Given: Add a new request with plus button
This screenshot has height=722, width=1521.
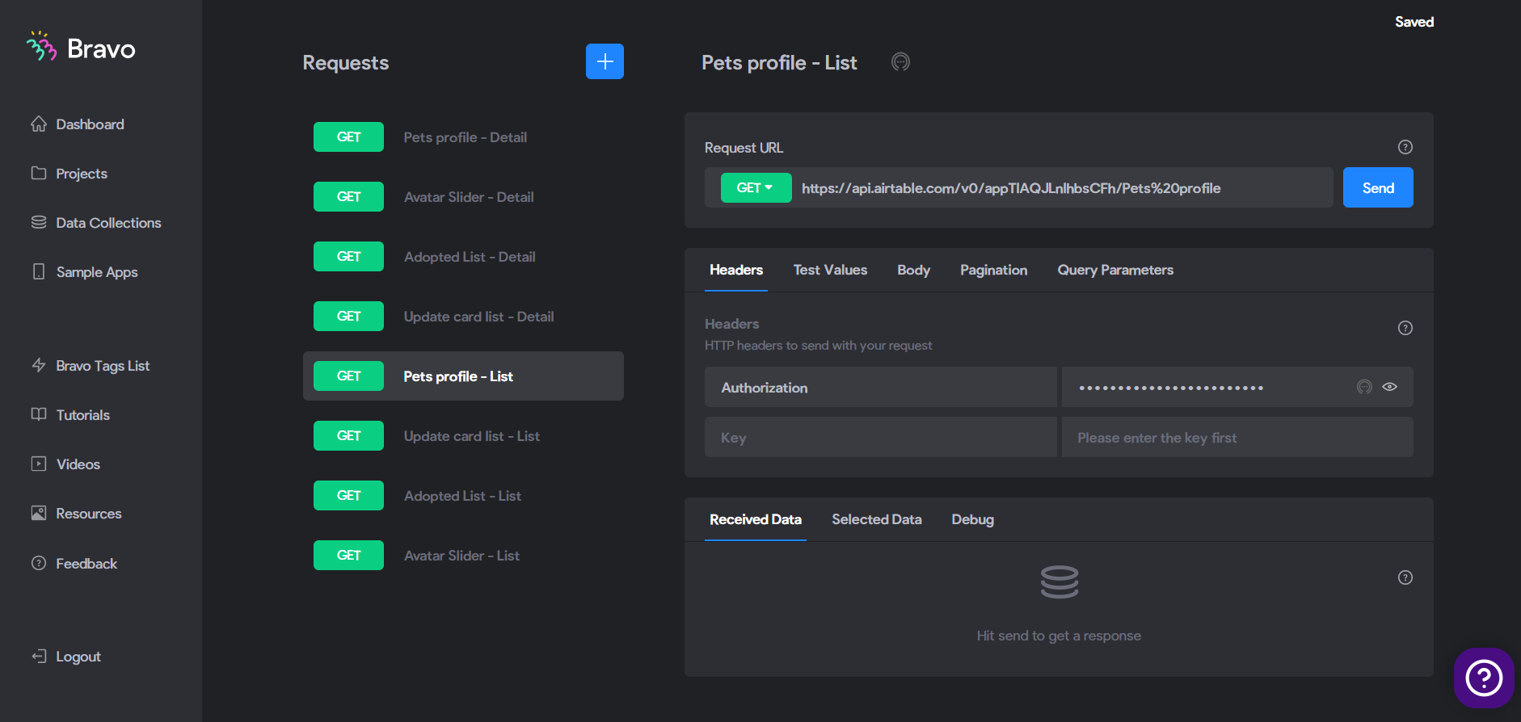Looking at the screenshot, I should tap(605, 61).
